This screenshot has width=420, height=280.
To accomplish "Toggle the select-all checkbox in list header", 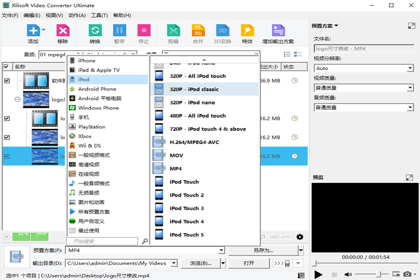I will [6, 67].
